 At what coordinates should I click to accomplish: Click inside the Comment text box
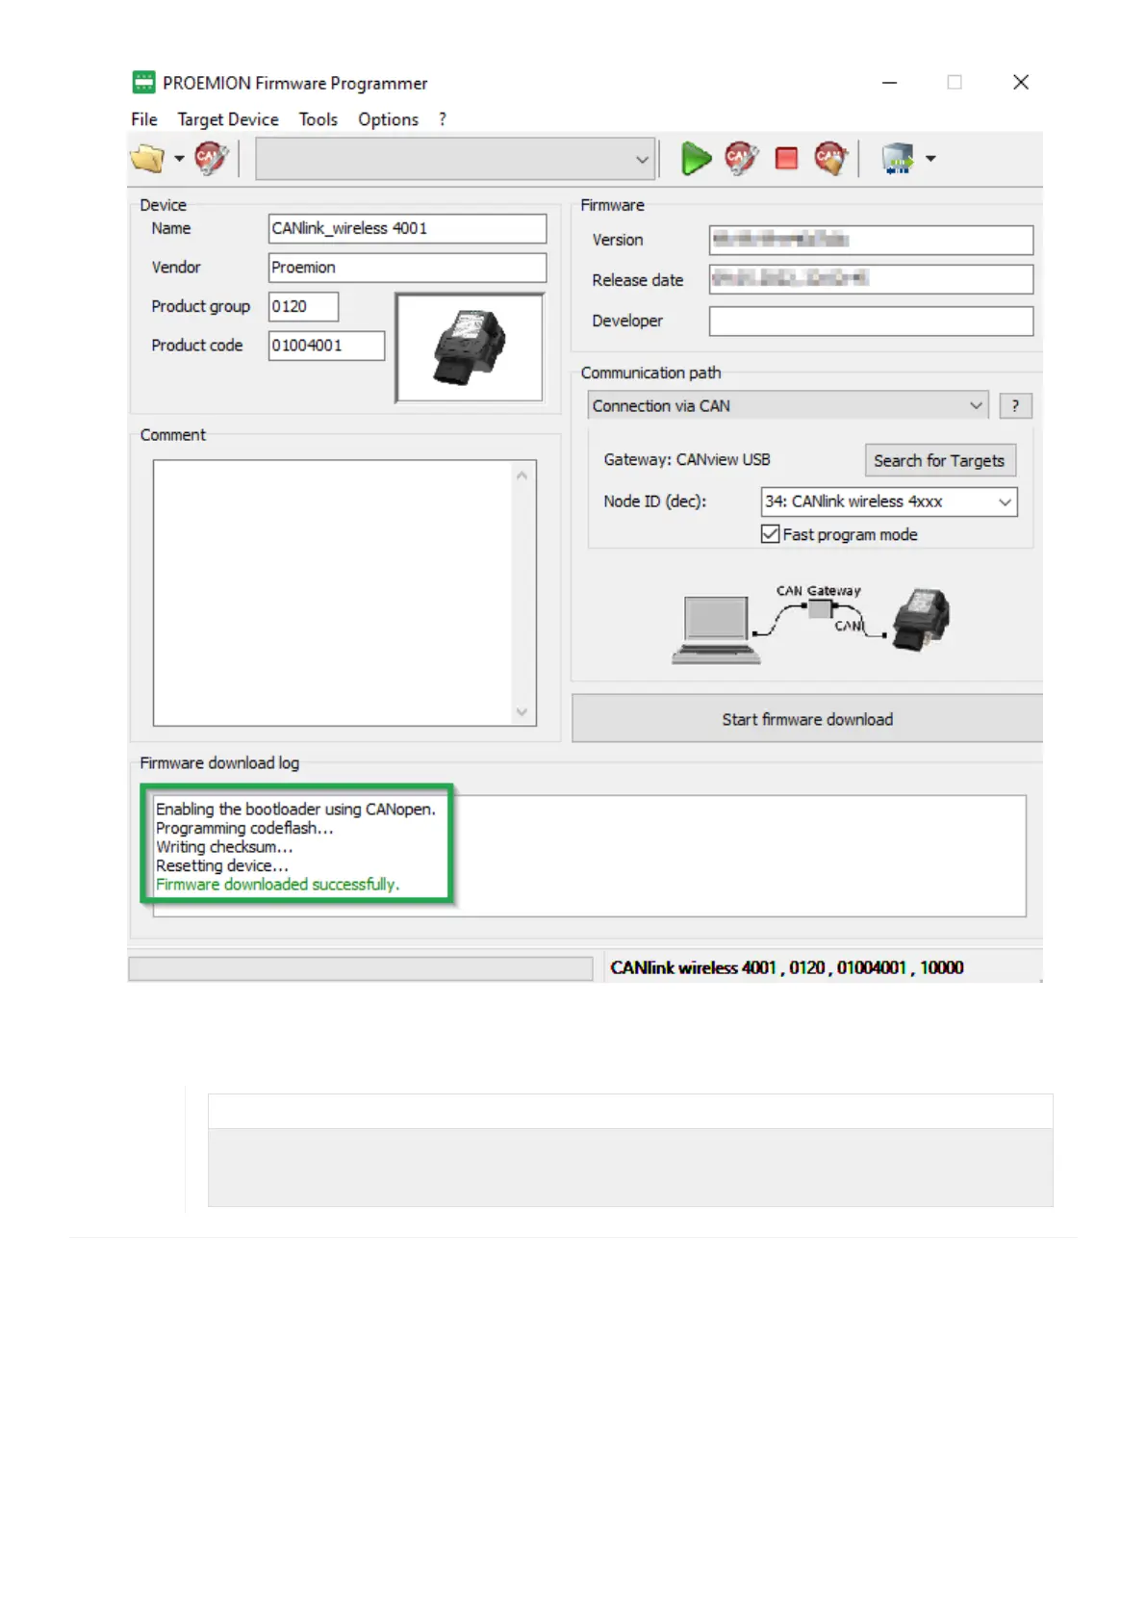[x=333, y=593]
